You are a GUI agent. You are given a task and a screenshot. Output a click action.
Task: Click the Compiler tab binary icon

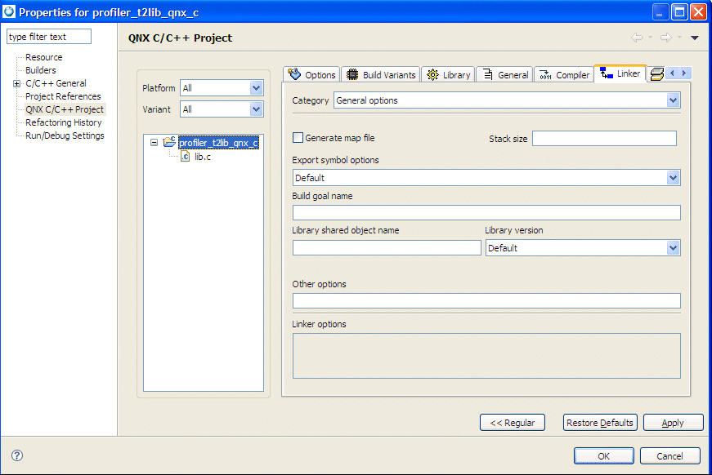tap(544, 75)
